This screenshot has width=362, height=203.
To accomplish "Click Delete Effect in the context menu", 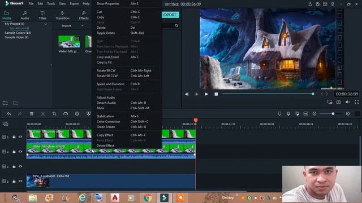I will tap(106, 145).
